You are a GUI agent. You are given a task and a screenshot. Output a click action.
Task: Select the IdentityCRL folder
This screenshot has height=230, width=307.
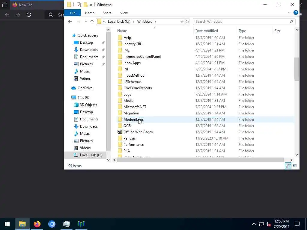click(132, 44)
